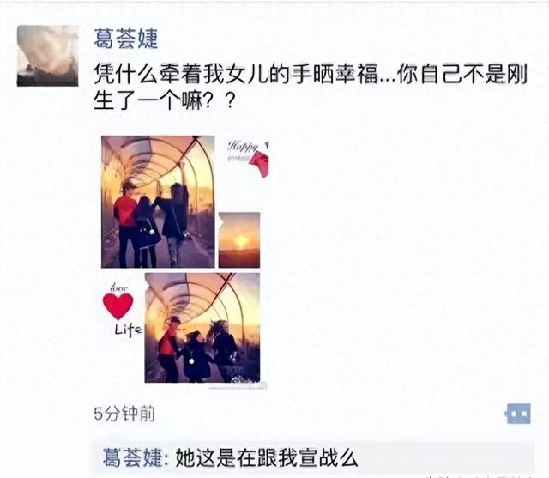Viewport: 549px width, 478px height.
Task: Tap the poster's profile avatar
Action: pyautogui.click(x=48, y=56)
